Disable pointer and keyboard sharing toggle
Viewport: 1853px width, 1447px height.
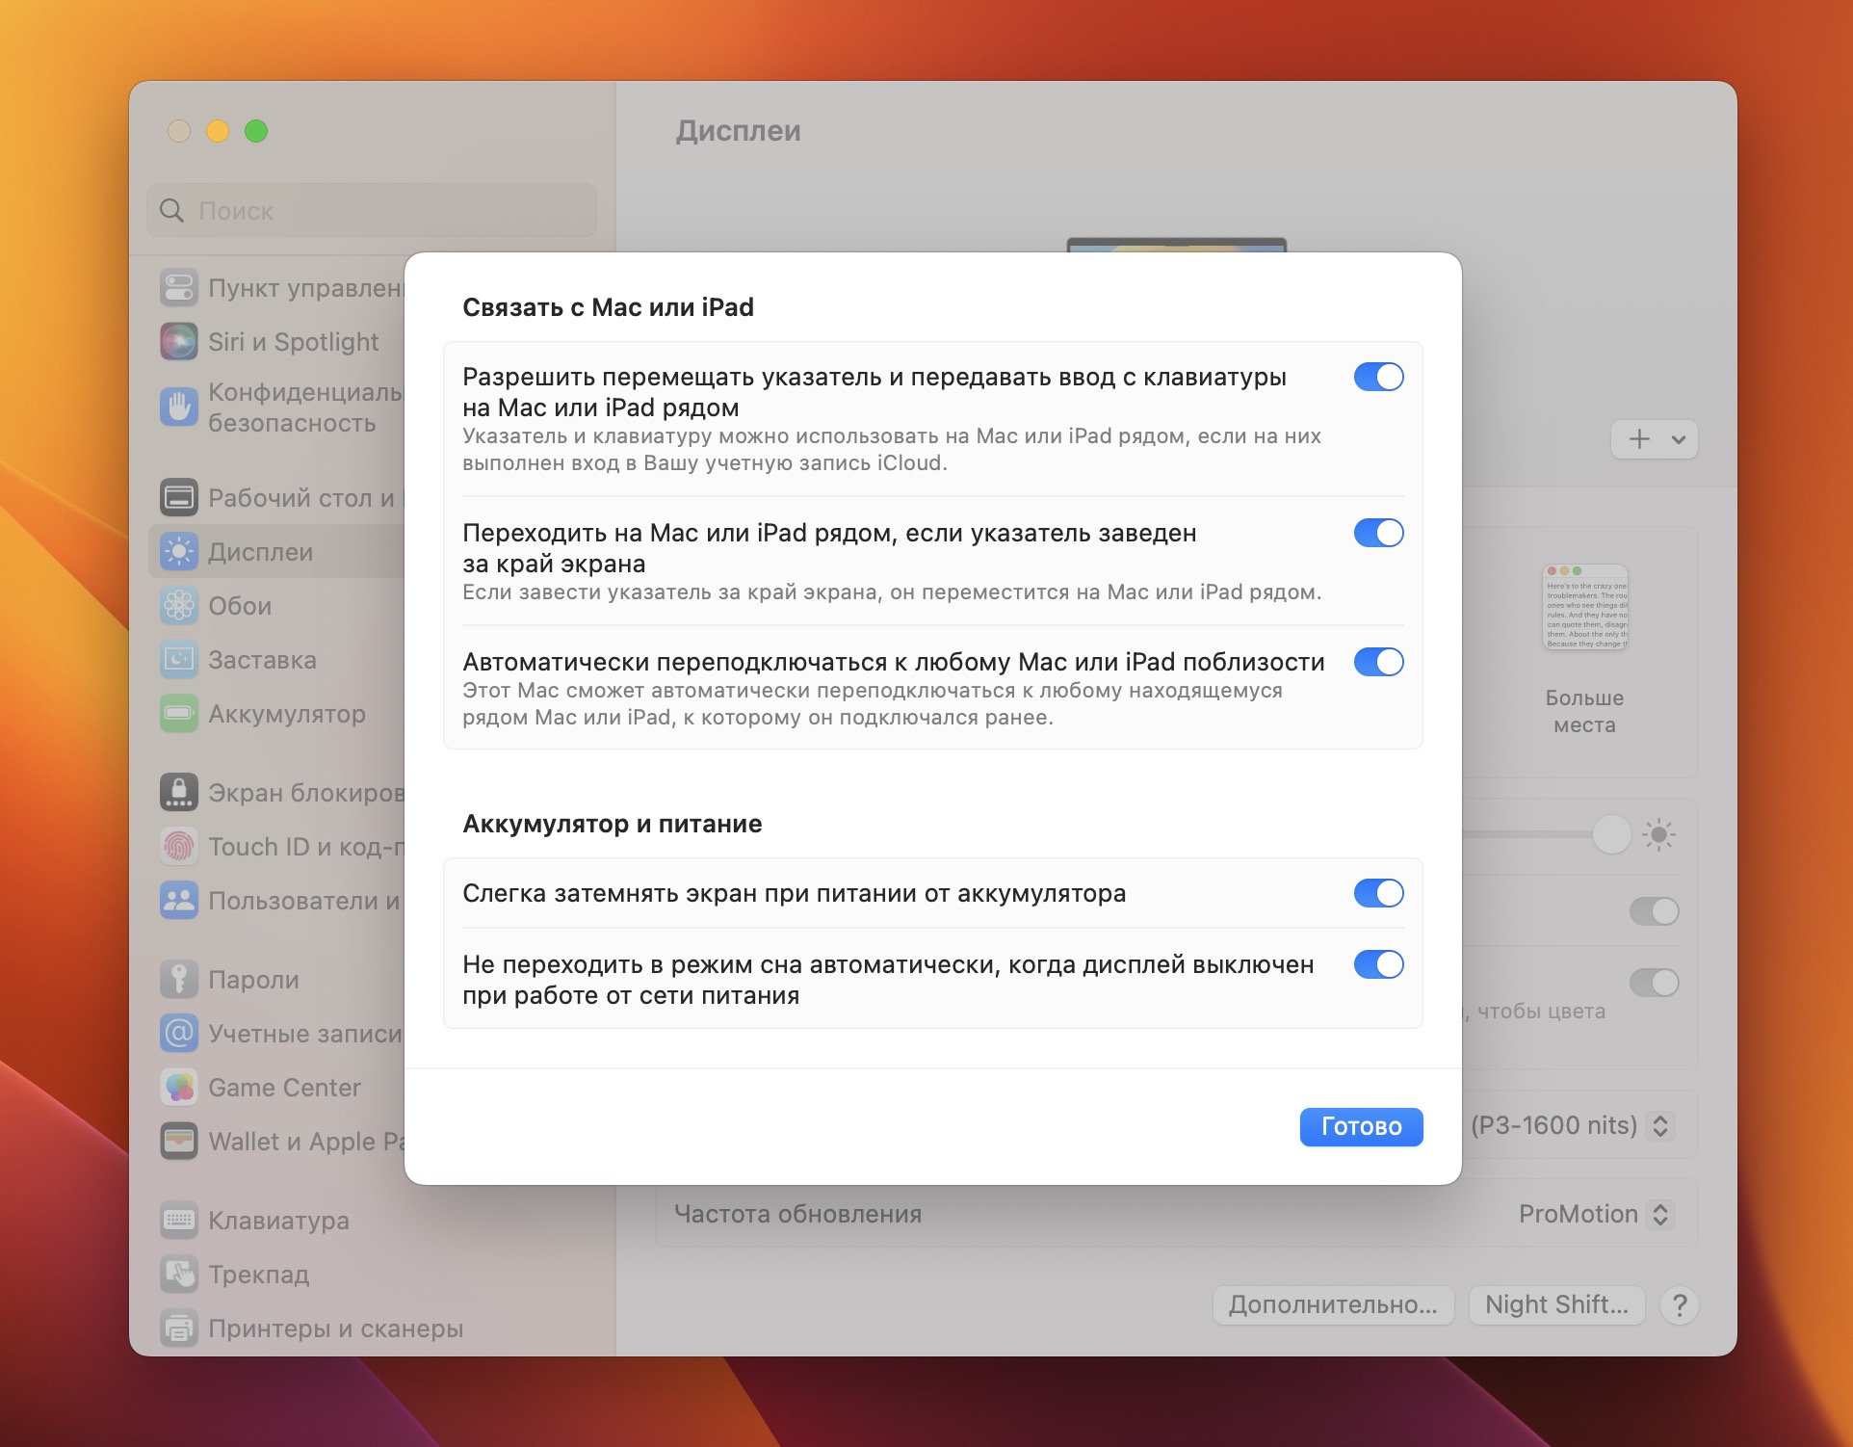pos(1378,377)
